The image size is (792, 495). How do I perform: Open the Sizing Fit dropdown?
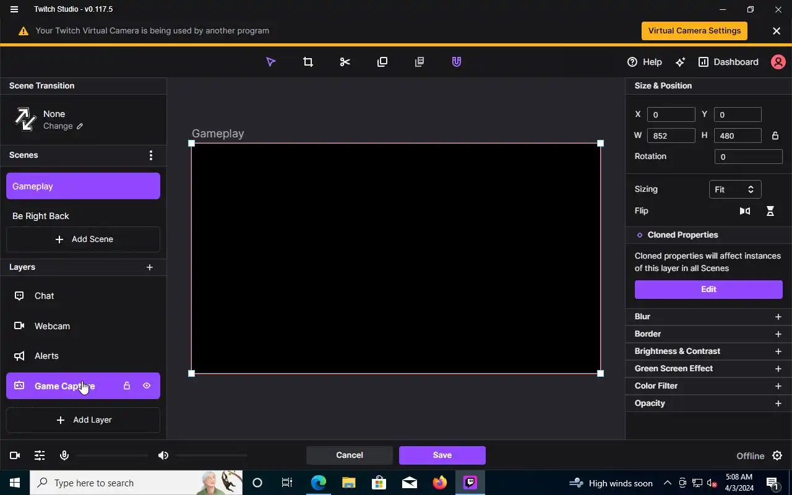pos(735,189)
